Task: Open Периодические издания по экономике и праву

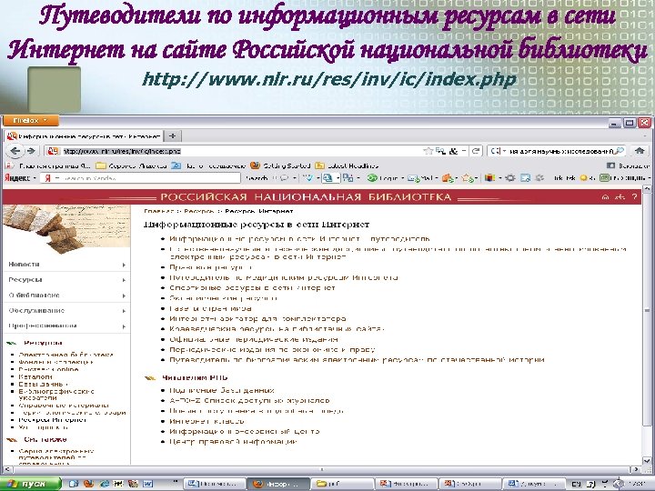Action: pyautogui.click(x=272, y=350)
